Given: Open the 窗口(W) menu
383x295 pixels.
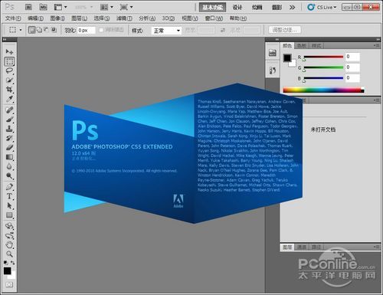Looking at the screenshot, I should [x=214, y=18].
